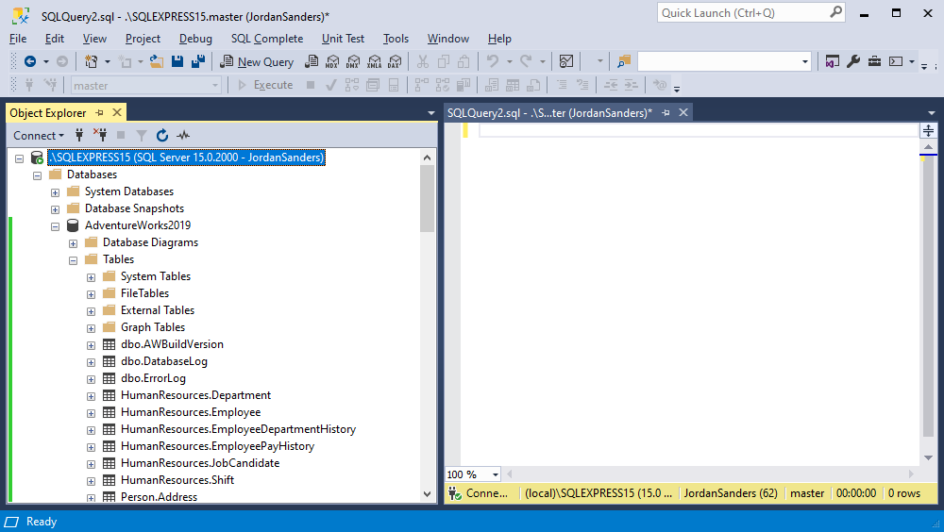Click into the Quick Launch search box
This screenshot has height=532, width=944.
744,12
